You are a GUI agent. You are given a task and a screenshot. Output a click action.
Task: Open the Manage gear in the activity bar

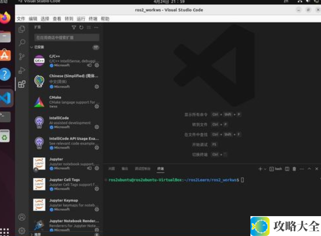[x=22, y=231]
